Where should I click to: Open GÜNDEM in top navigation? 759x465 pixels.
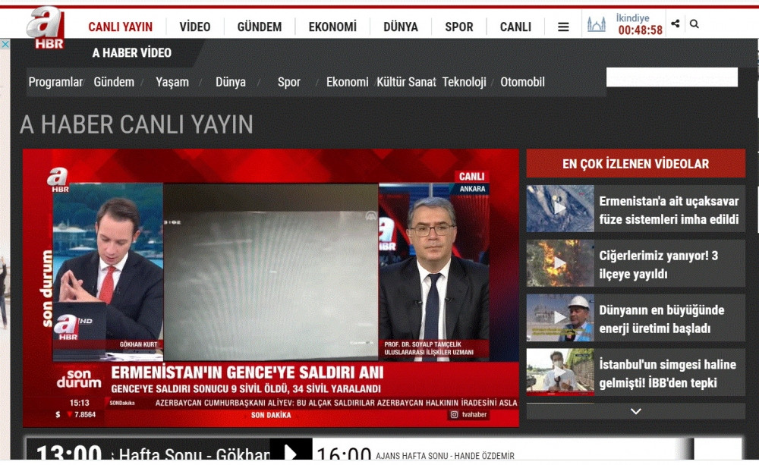pyautogui.click(x=260, y=27)
